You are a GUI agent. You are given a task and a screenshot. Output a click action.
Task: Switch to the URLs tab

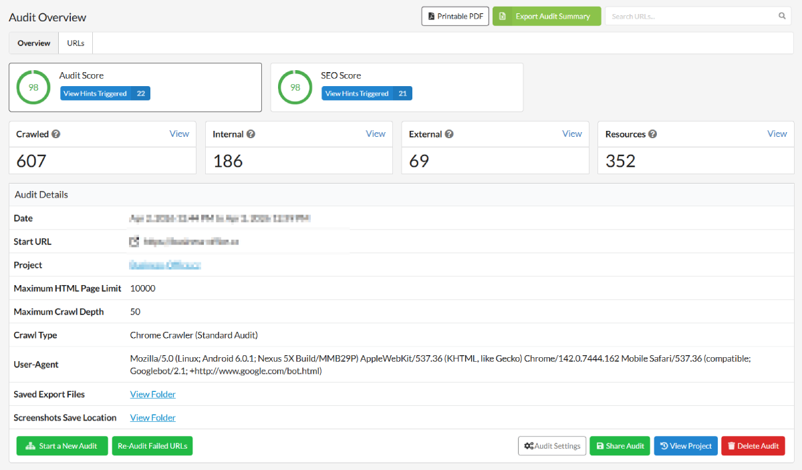click(x=75, y=42)
